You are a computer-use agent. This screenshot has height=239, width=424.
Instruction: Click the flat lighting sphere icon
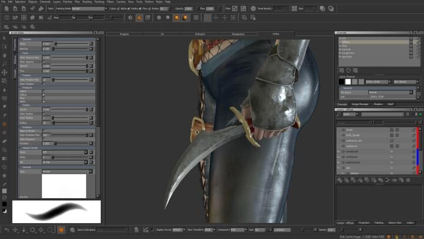point(159,18)
